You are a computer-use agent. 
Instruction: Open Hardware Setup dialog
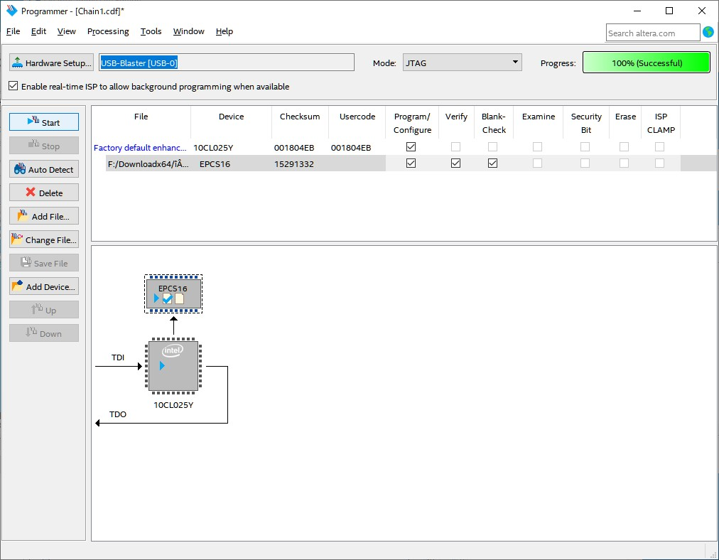51,63
